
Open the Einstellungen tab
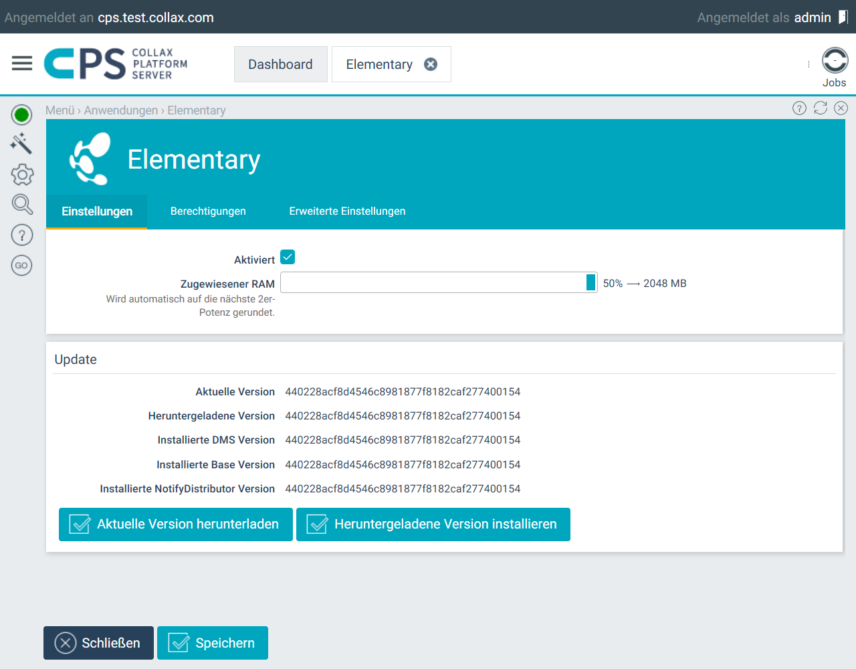[x=97, y=211]
